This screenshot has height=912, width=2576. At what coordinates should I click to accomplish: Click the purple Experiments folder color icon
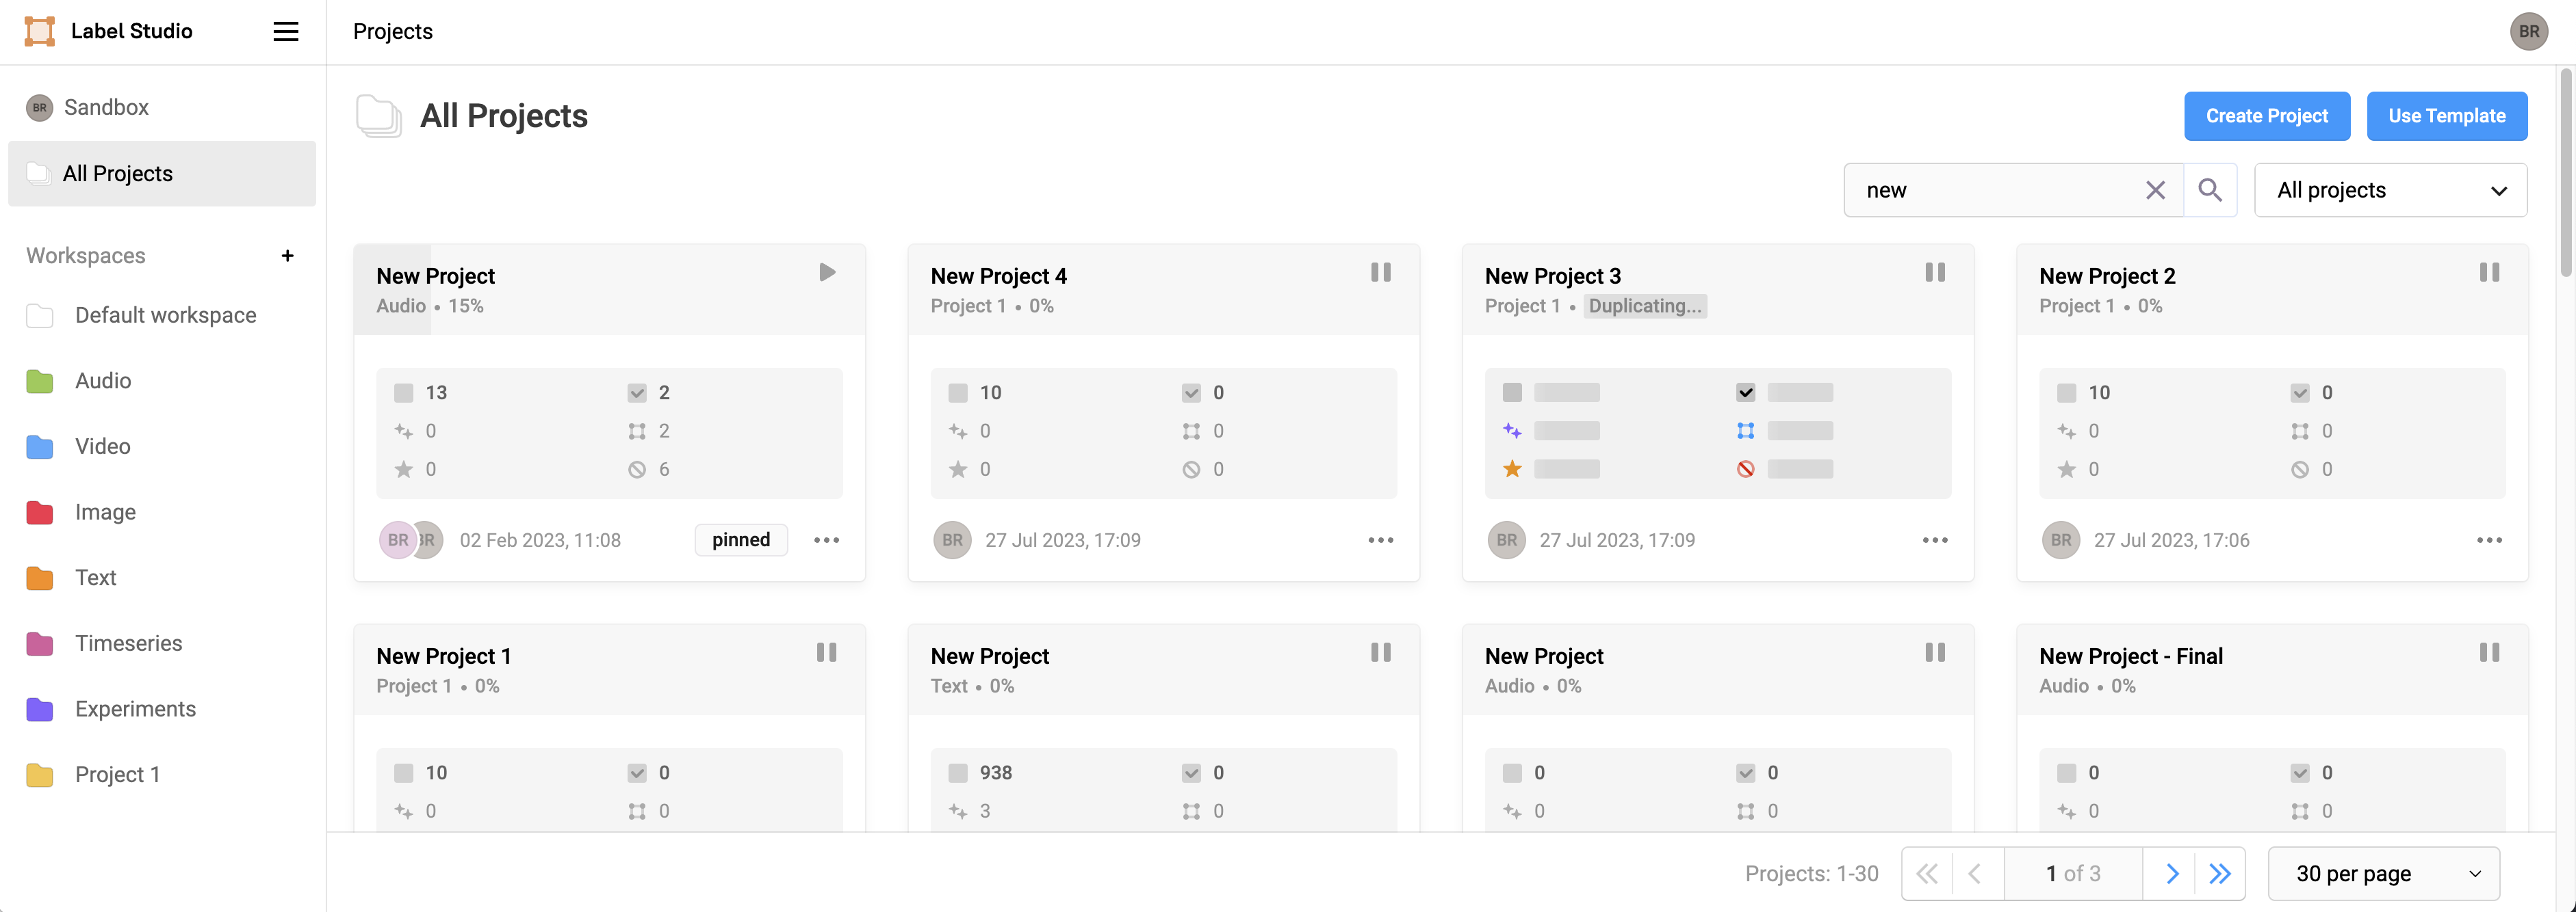(40, 709)
